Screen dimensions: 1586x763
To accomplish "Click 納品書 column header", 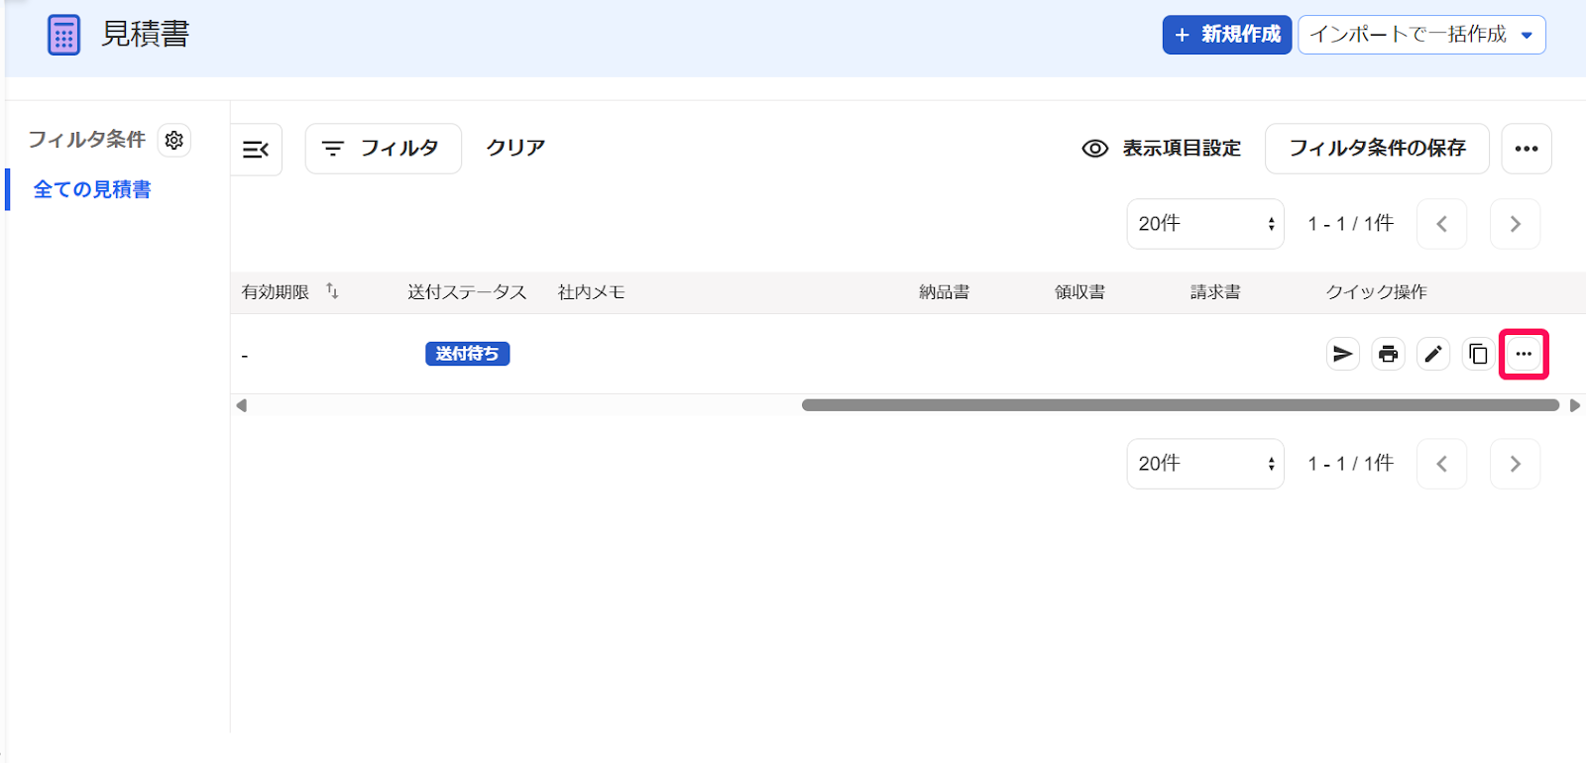I will (x=944, y=292).
